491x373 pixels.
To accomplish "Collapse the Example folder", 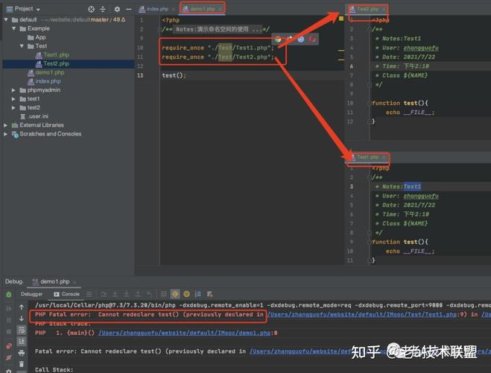I will (13, 28).
